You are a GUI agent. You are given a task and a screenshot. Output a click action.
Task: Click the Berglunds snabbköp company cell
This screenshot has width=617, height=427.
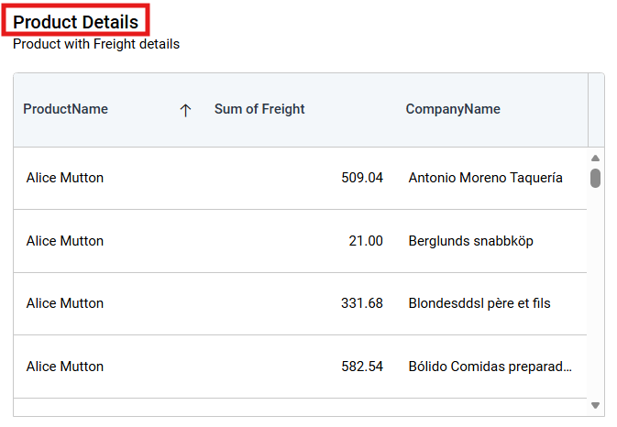(471, 241)
